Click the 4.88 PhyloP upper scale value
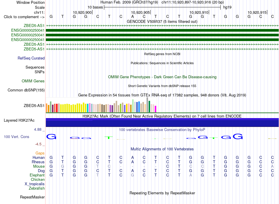Screen dimensions: 279x204 [38, 130]
